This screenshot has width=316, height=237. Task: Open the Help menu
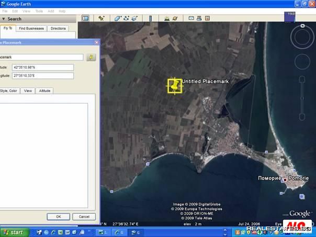click(62, 11)
